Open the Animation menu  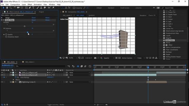tap(38, 4)
